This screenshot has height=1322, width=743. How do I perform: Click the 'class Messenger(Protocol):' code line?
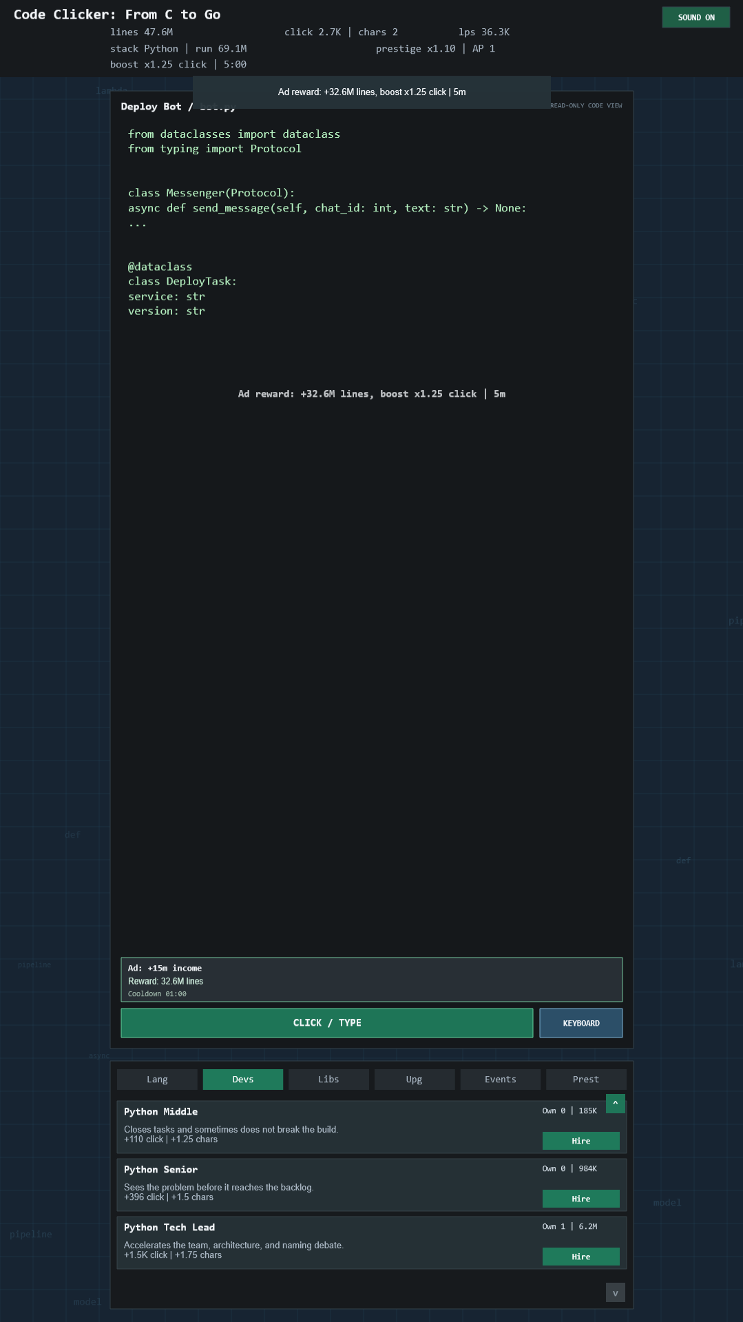click(211, 193)
